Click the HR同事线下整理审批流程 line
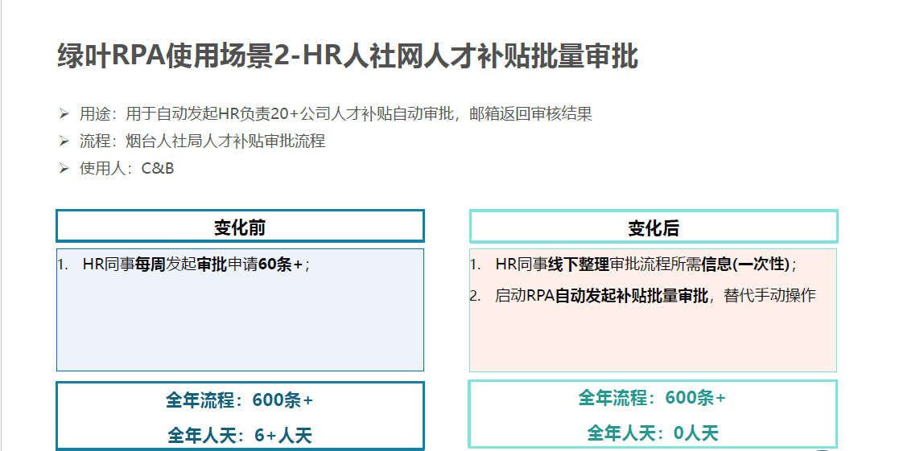 point(646,264)
